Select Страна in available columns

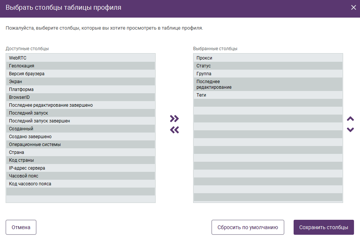pyautogui.click(x=81, y=152)
